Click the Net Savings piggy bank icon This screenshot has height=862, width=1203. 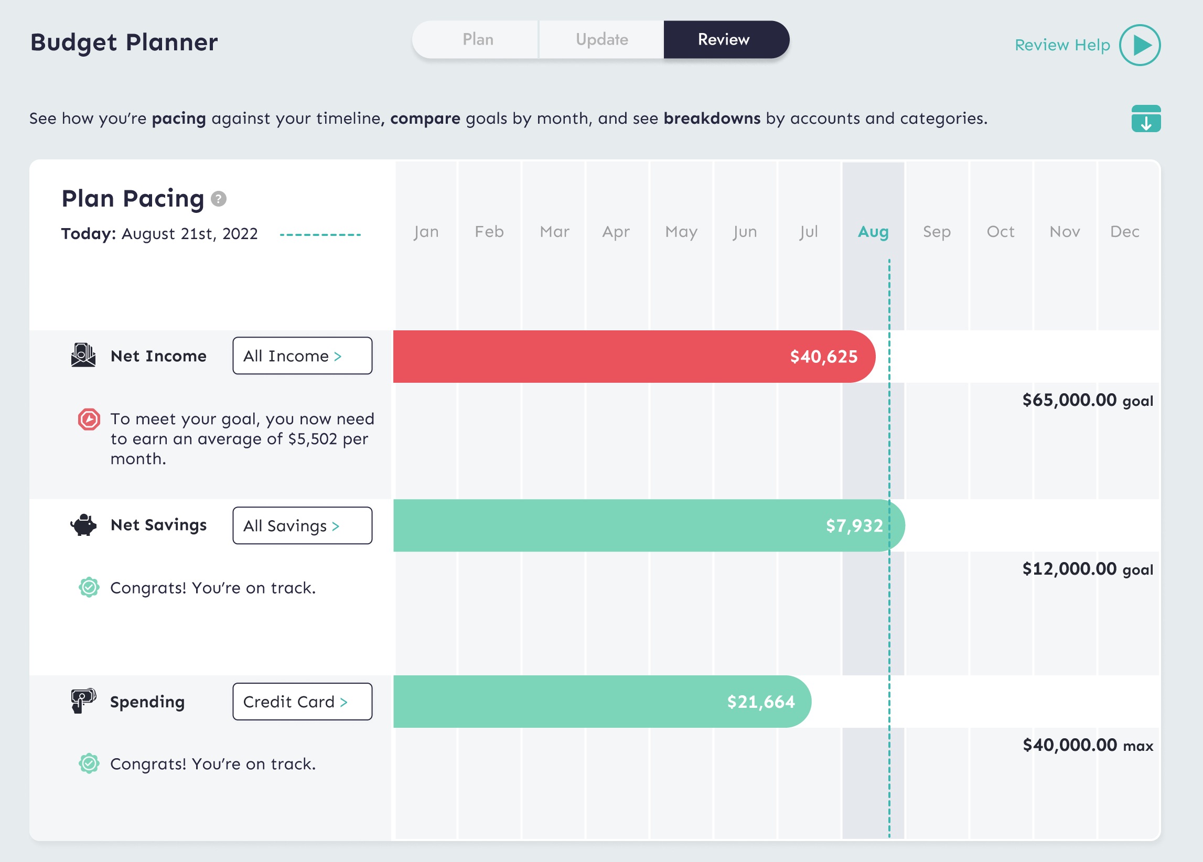(x=83, y=525)
